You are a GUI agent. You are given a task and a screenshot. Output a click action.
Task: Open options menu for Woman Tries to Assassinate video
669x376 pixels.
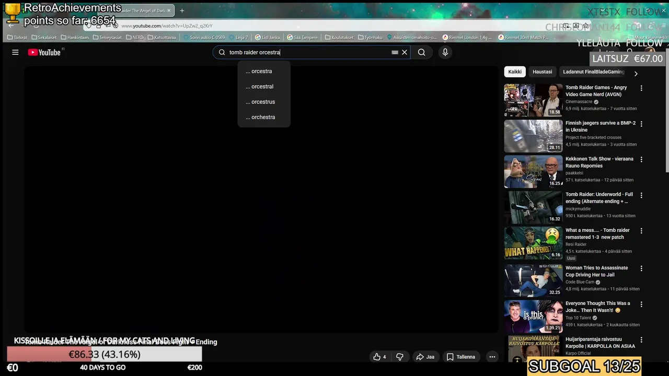tap(641, 268)
